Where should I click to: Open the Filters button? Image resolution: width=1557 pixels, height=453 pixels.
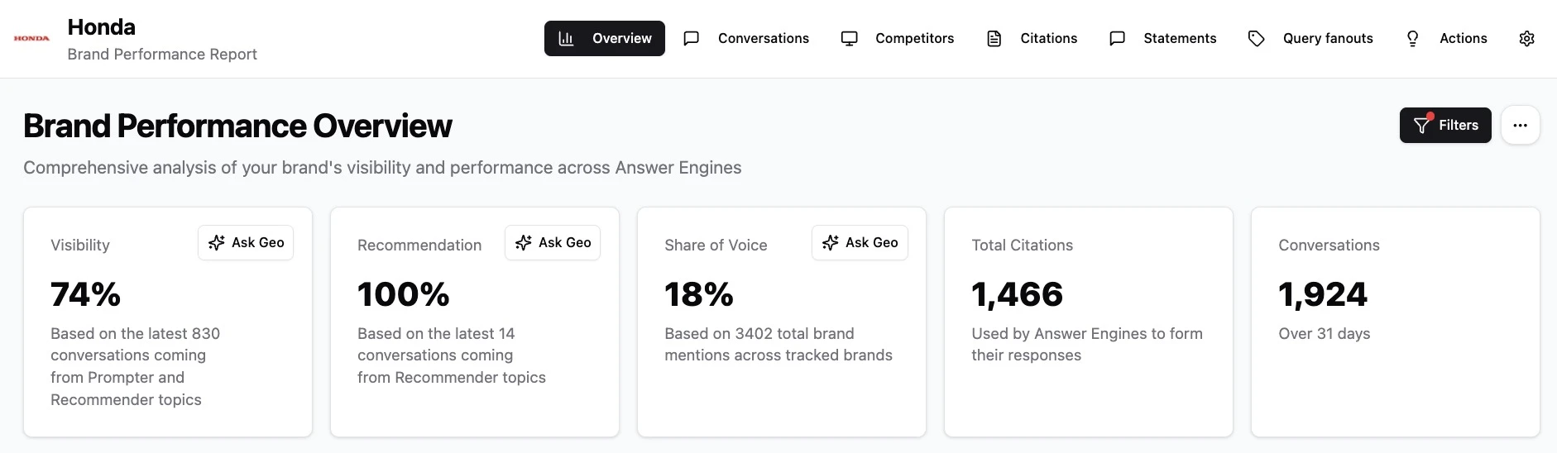point(1445,126)
